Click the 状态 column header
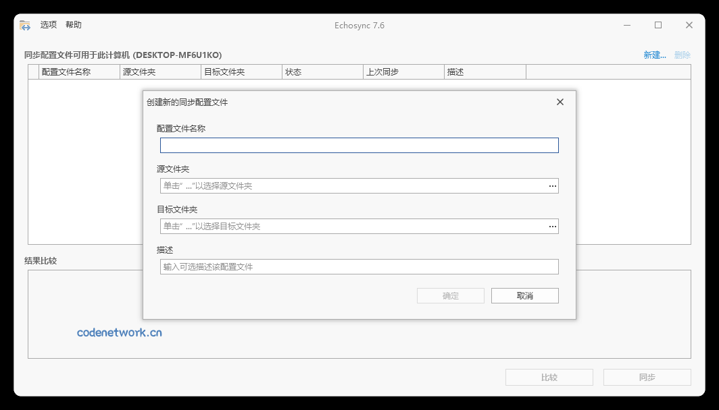Image resolution: width=719 pixels, height=410 pixels. pos(295,71)
